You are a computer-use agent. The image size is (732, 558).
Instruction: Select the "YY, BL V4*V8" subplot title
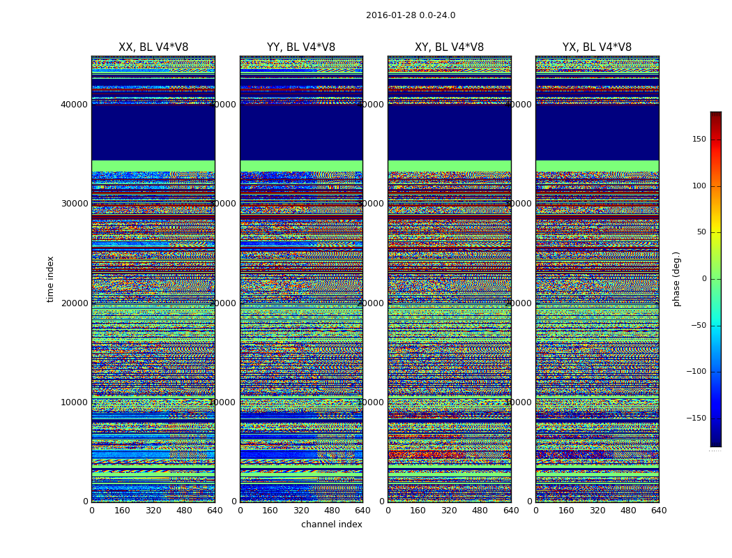(x=301, y=47)
